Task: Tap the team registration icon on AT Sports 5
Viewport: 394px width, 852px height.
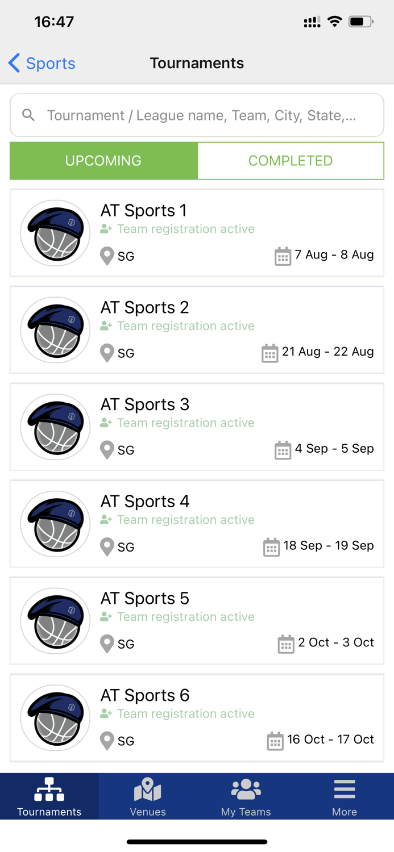Action: (x=107, y=617)
